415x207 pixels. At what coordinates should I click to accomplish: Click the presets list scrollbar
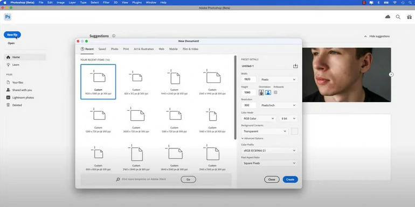click(x=236, y=97)
